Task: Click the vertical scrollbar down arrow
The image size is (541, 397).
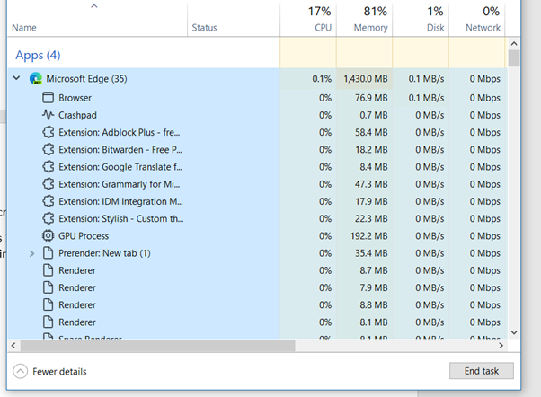Action: coord(514,332)
